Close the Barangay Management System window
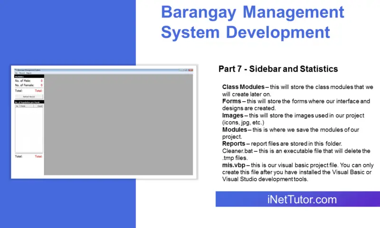 pos(191,70)
